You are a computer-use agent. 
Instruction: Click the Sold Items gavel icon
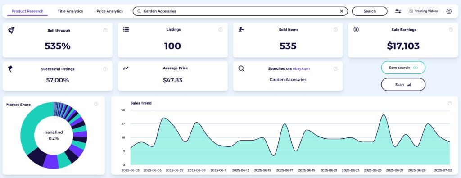point(241,29)
